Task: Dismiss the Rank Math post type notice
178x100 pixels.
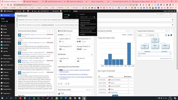Action: [172, 25]
